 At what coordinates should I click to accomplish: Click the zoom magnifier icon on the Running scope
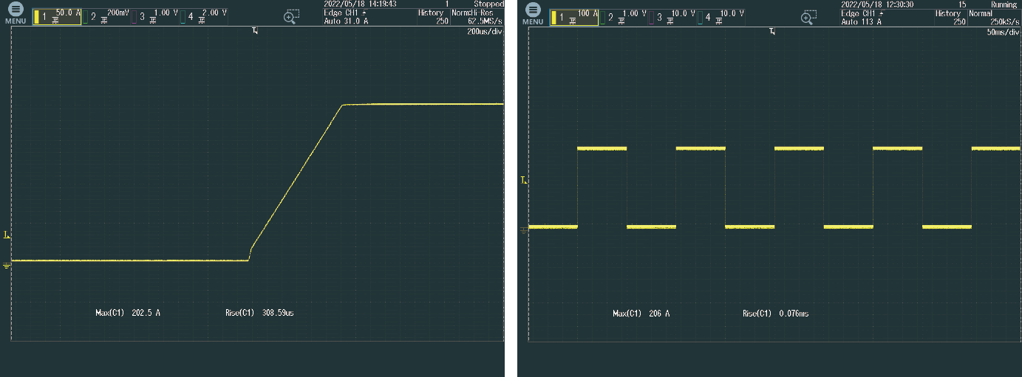[809, 16]
